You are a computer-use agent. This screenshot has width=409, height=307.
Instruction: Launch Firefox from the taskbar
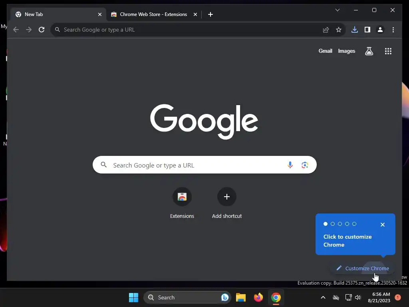point(258,297)
